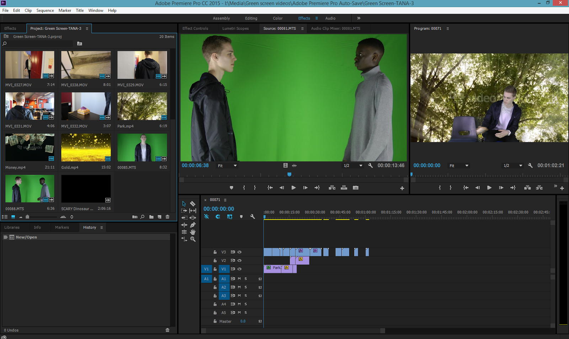
Task: Select the Pen tool in the timeline toolbar
Action: click(193, 225)
